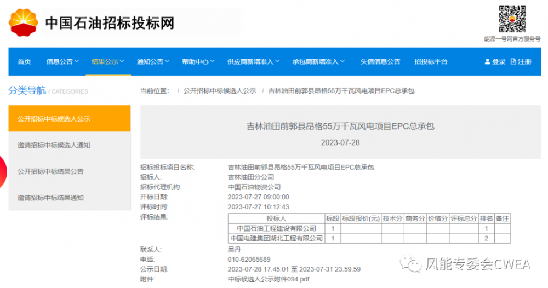Screen dimensions: 548x288
Task: Open the 信息公告 menu label
Action: pos(60,61)
